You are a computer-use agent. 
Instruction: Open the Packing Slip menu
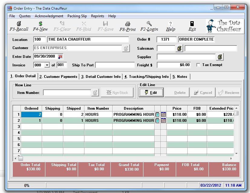(77, 16)
